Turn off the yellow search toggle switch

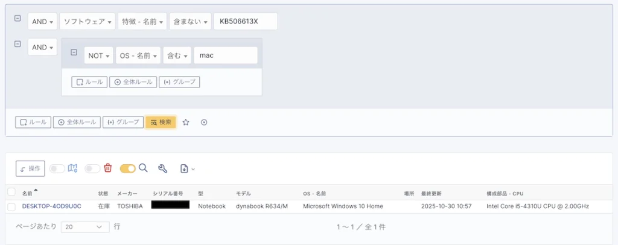[128, 168]
